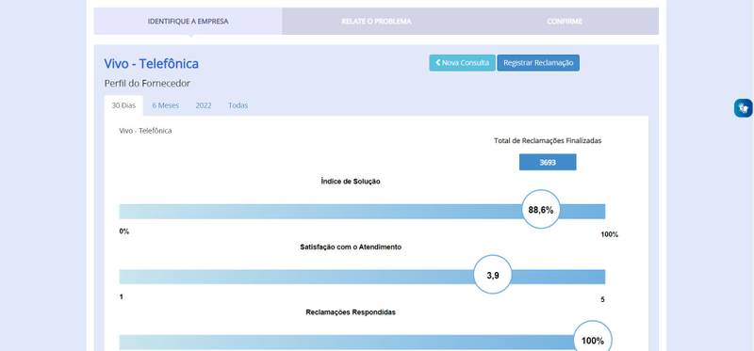Switch to the 2022 tab
The width and height of the screenshot is (754, 351).
[204, 105]
